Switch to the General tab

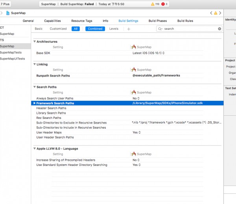pyautogui.click(x=28, y=21)
